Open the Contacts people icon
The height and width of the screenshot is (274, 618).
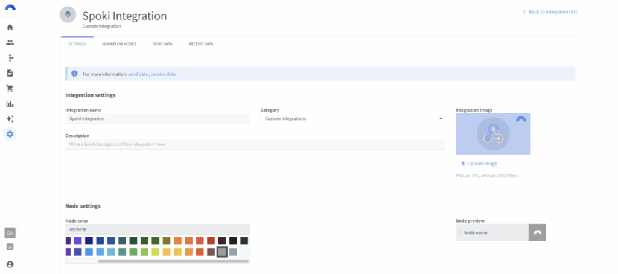10,43
